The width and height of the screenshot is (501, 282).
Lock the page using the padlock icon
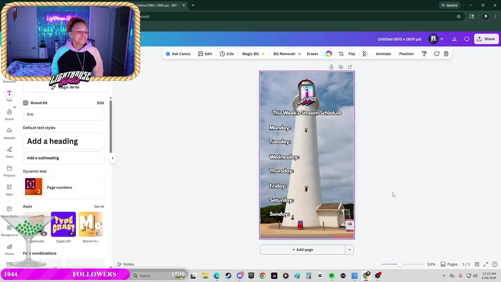point(331,67)
